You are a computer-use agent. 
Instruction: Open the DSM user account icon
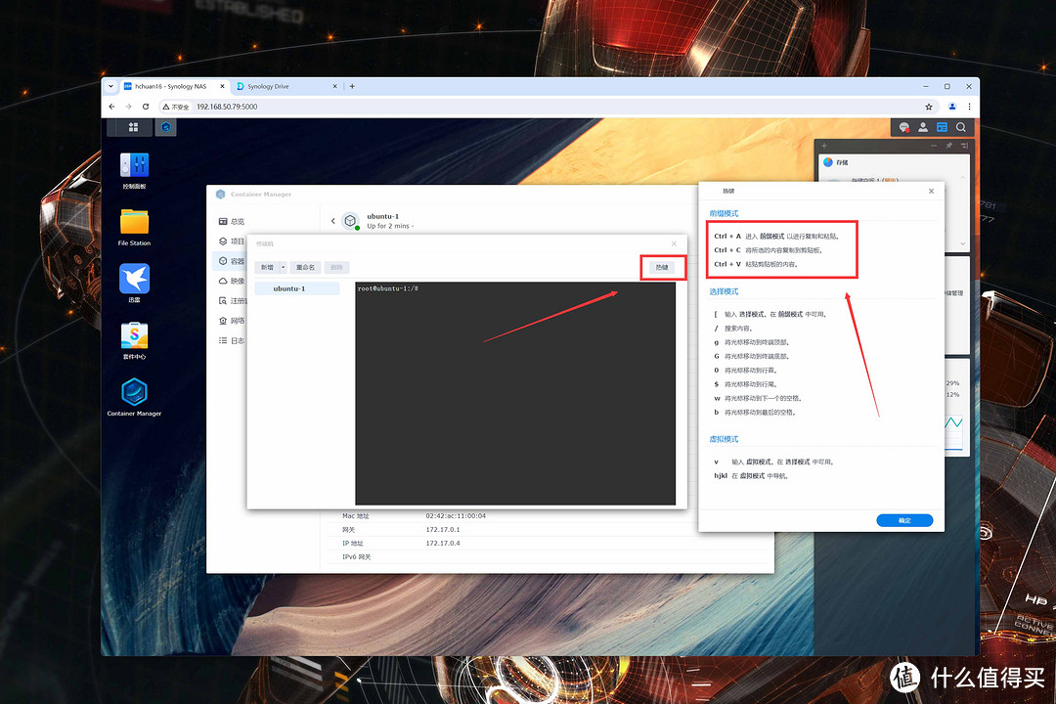point(923,127)
